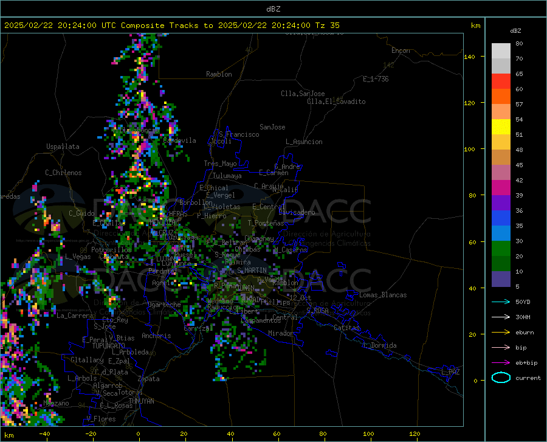Viewport: 547px width, 442px height.
Task: Click the 'Anchoris' map label
Action: 156,336
